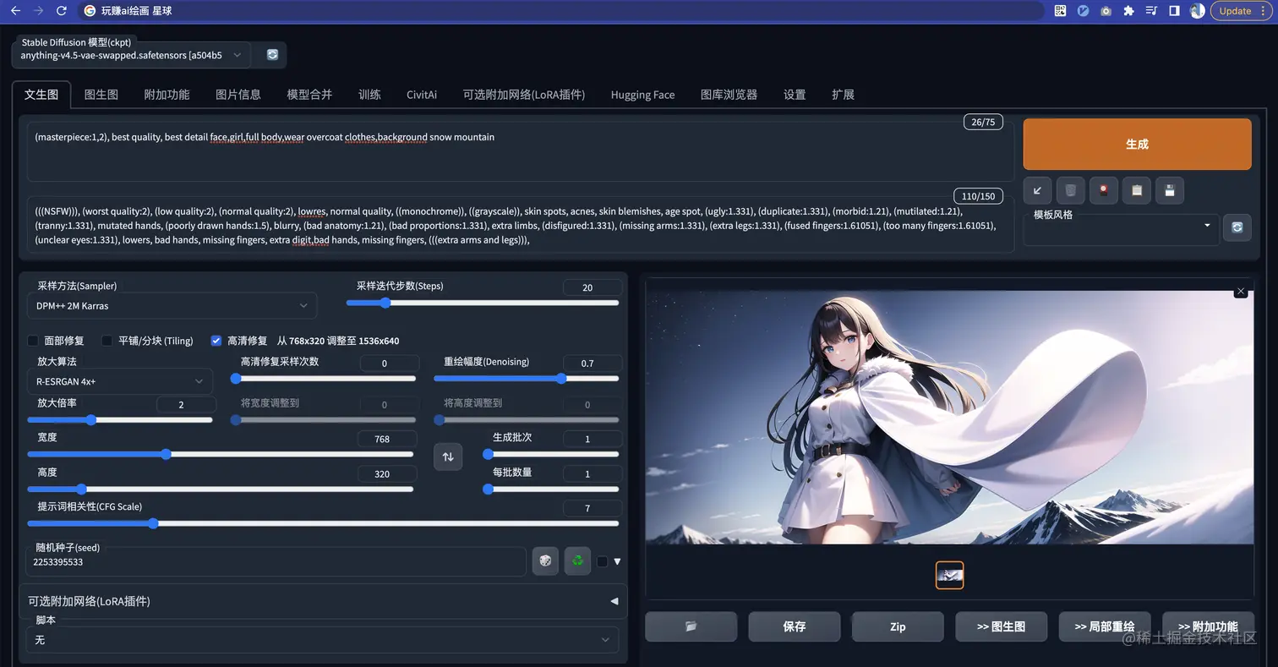This screenshot has width=1278, height=667.
Task: Adjust the sampling Steps slider
Action: [483, 303]
